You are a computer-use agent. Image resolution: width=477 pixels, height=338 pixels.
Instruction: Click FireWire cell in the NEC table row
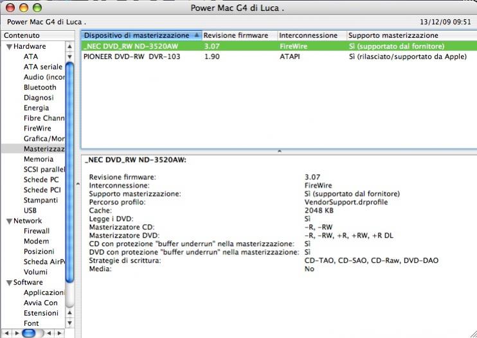[294, 46]
